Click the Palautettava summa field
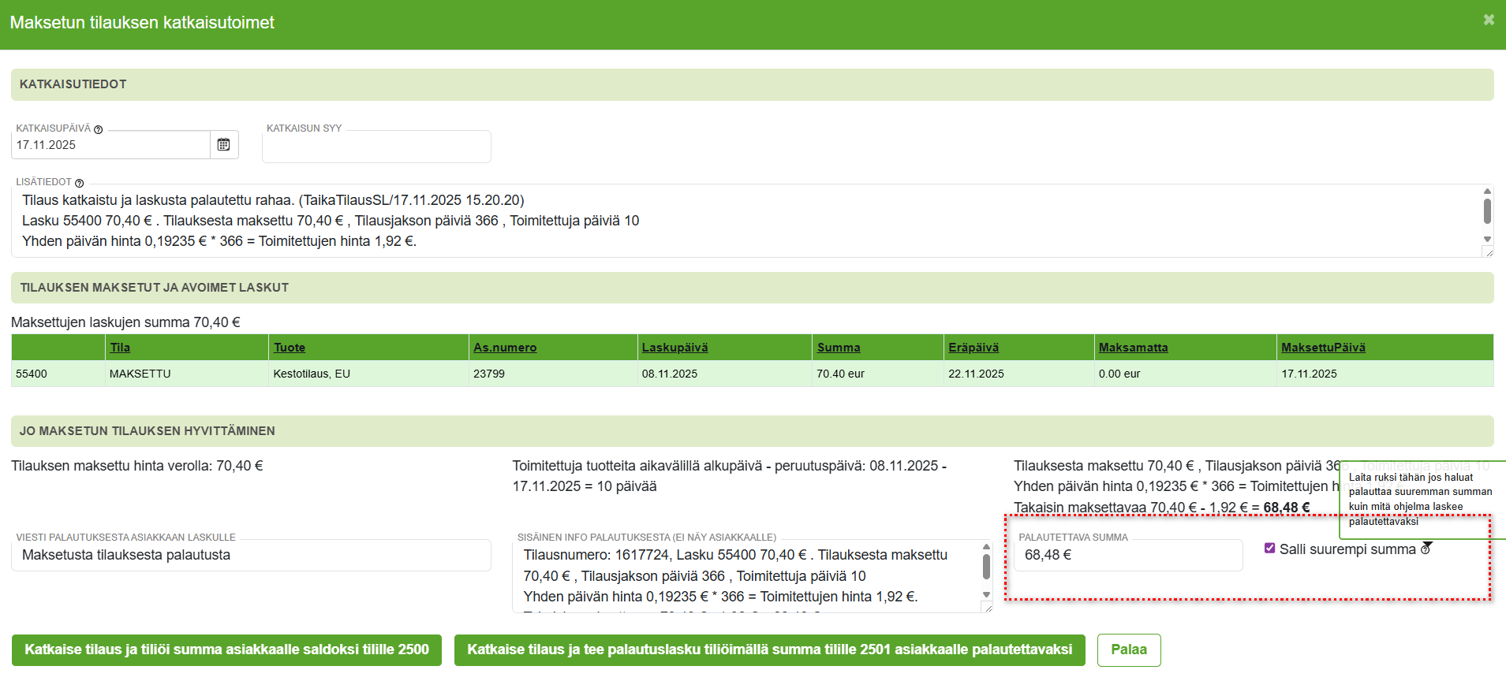Viewport: 1506px width, 681px height. pyautogui.click(x=1127, y=555)
